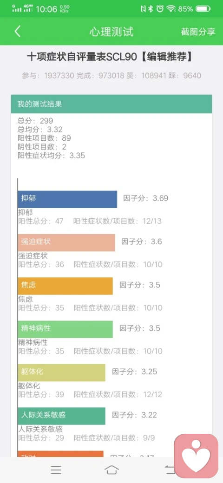Tap the Android home navigation icon
The width and height of the screenshot is (223, 483).
[111, 470]
